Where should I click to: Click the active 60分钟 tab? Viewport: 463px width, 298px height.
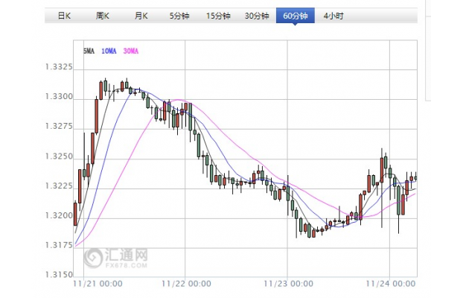[x=296, y=16]
